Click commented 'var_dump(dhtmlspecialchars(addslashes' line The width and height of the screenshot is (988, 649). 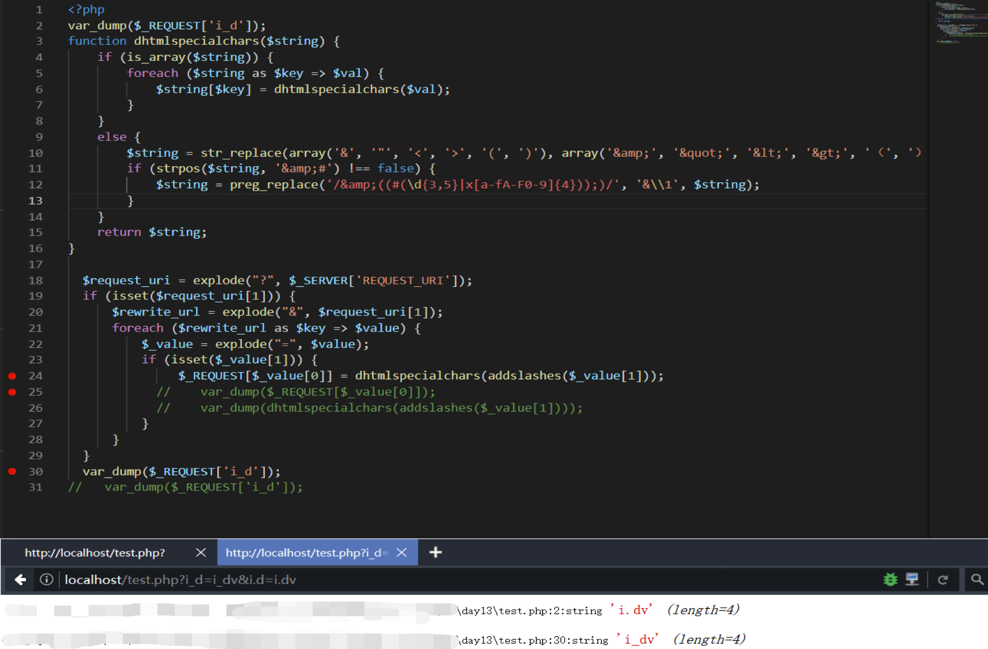[370, 408]
